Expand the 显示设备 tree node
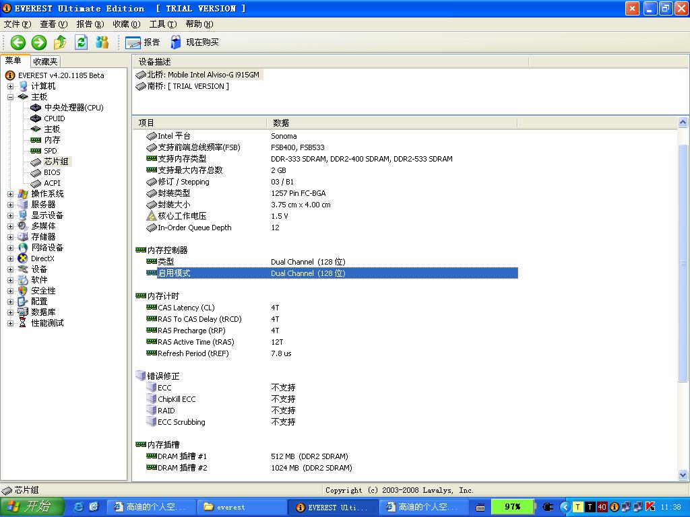 pyautogui.click(x=11, y=215)
